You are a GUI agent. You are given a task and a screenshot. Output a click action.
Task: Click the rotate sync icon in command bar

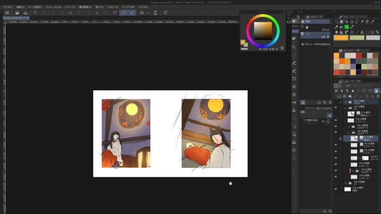(166, 13)
